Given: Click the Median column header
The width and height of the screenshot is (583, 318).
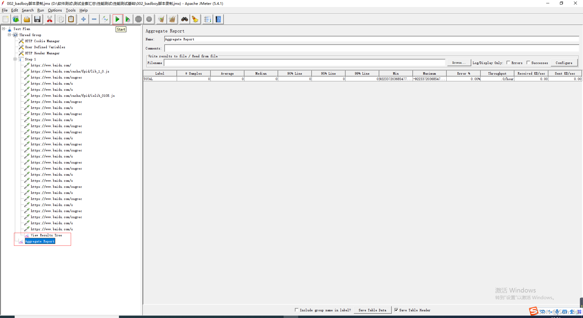Looking at the screenshot, I should (x=261, y=73).
